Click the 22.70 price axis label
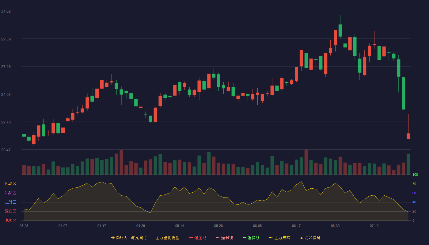429x245 pixels. (x=6, y=122)
